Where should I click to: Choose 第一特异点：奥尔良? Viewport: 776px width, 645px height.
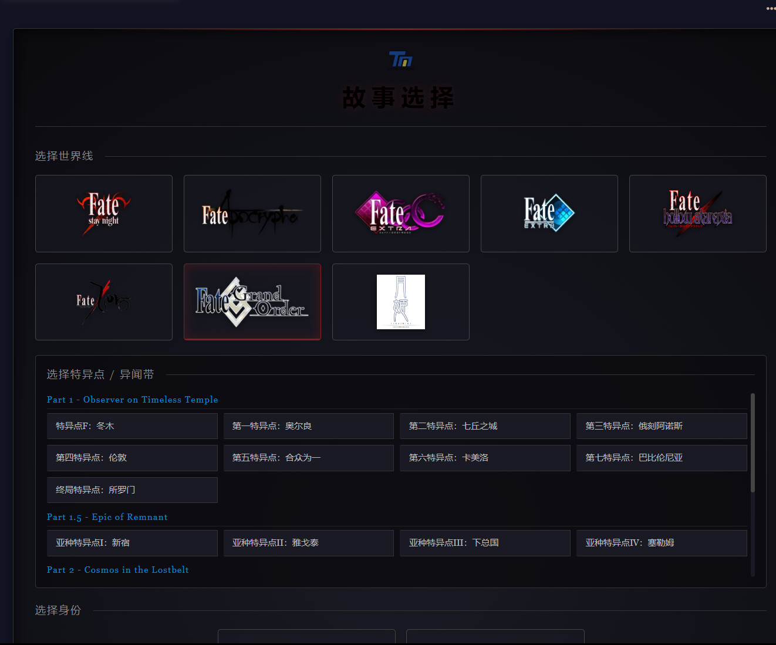pyautogui.click(x=309, y=426)
